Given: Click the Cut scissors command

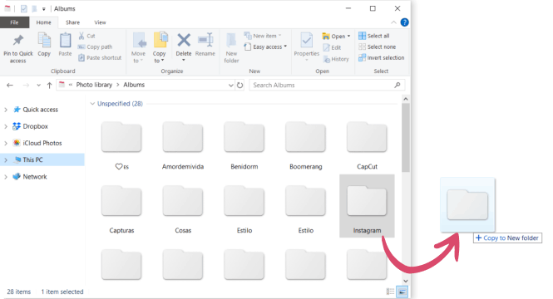Looking at the screenshot, I should click(x=86, y=36).
